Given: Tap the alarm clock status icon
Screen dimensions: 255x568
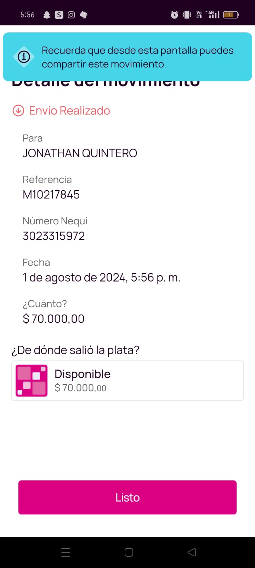Looking at the screenshot, I should tap(174, 15).
